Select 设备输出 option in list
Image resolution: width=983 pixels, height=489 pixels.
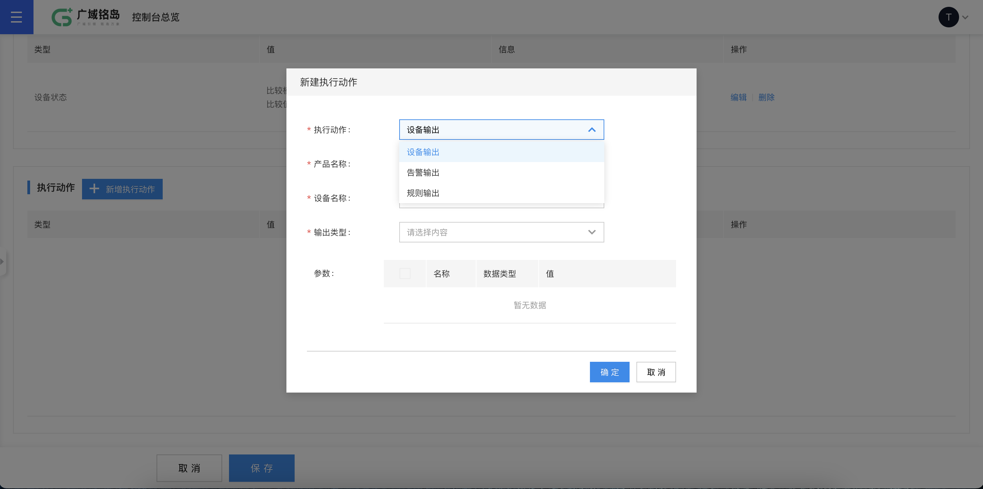pos(501,152)
